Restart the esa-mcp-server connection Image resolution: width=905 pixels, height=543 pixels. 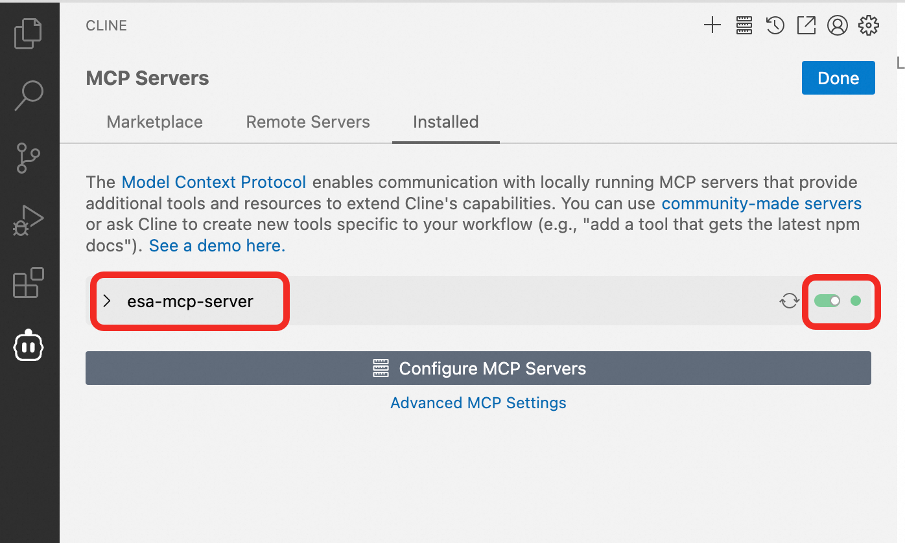(x=789, y=301)
